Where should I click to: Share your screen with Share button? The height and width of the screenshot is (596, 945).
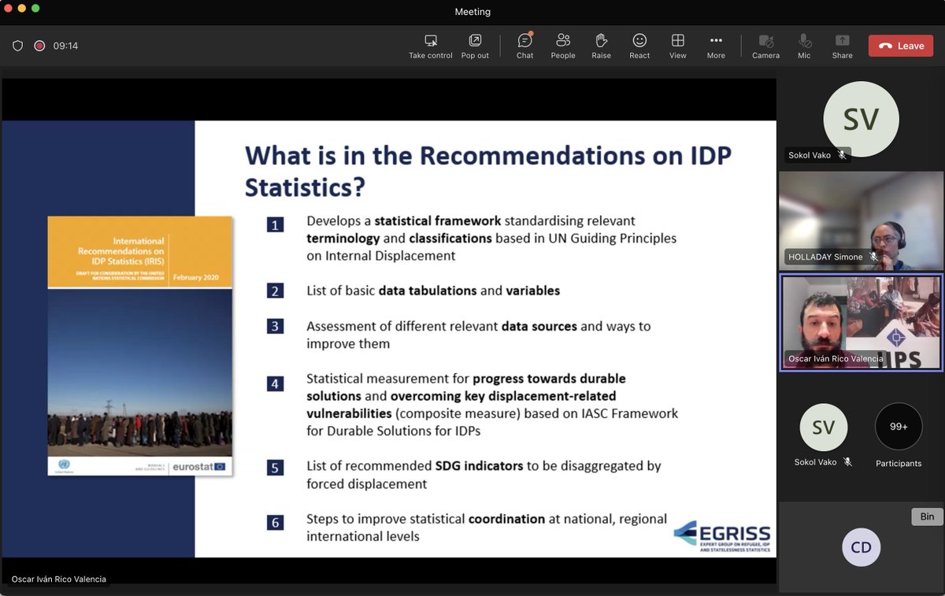coord(843,46)
